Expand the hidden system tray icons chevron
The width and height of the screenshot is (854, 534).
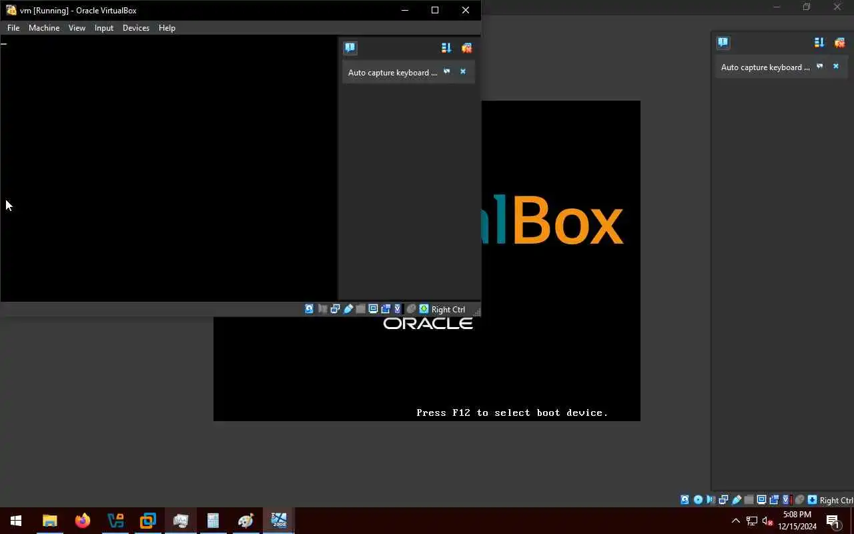736,521
